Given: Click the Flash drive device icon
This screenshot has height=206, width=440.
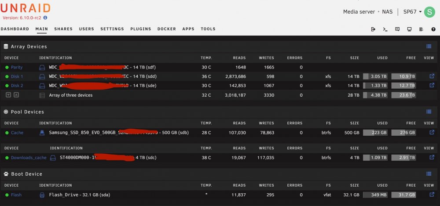Looking at the screenshot, I should (42, 195).
